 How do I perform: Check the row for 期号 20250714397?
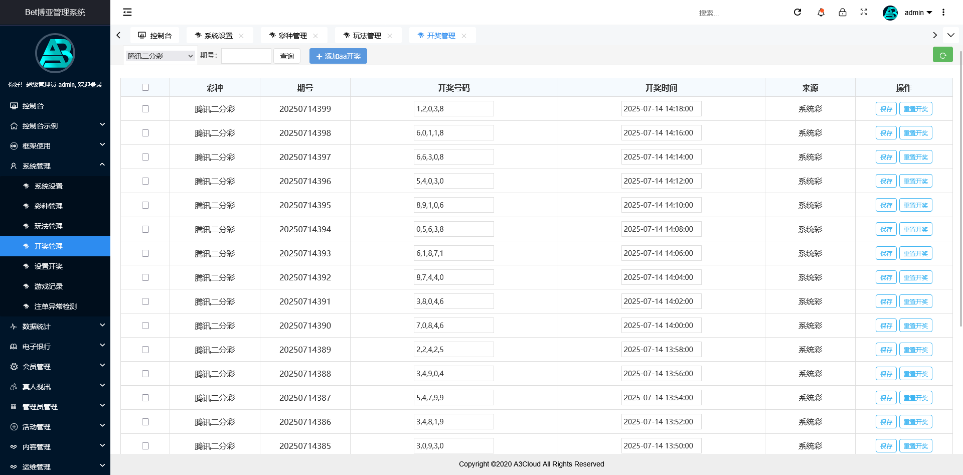point(145,157)
